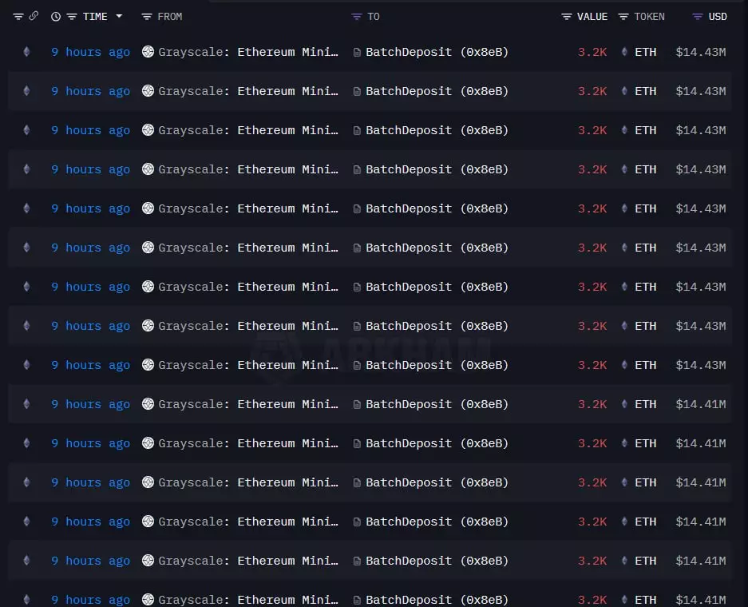Image resolution: width=748 pixels, height=607 pixels.
Task: Click the leftmost filter icon in the header
Action: click(18, 16)
